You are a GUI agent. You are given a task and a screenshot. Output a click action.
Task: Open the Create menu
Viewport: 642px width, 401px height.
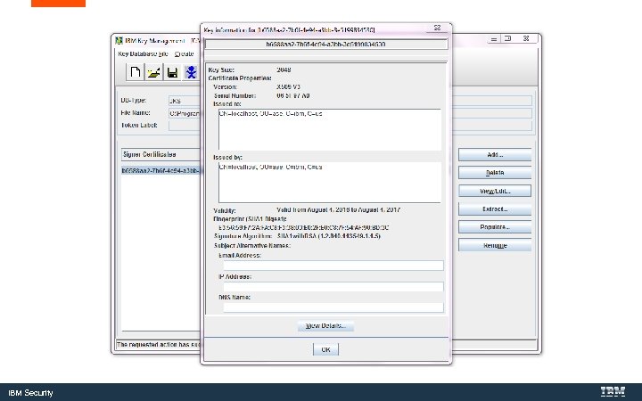[x=185, y=54]
